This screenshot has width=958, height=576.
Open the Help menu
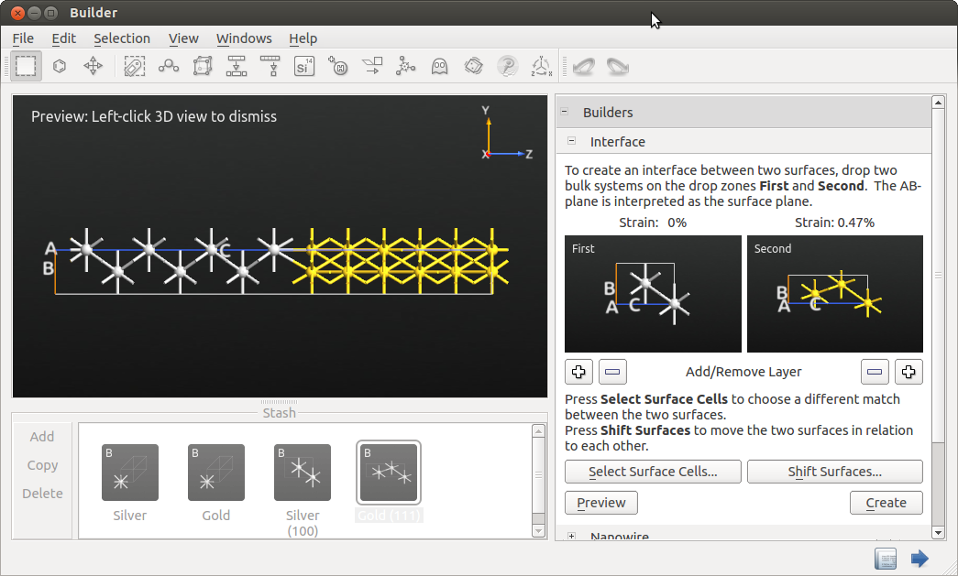(x=303, y=38)
